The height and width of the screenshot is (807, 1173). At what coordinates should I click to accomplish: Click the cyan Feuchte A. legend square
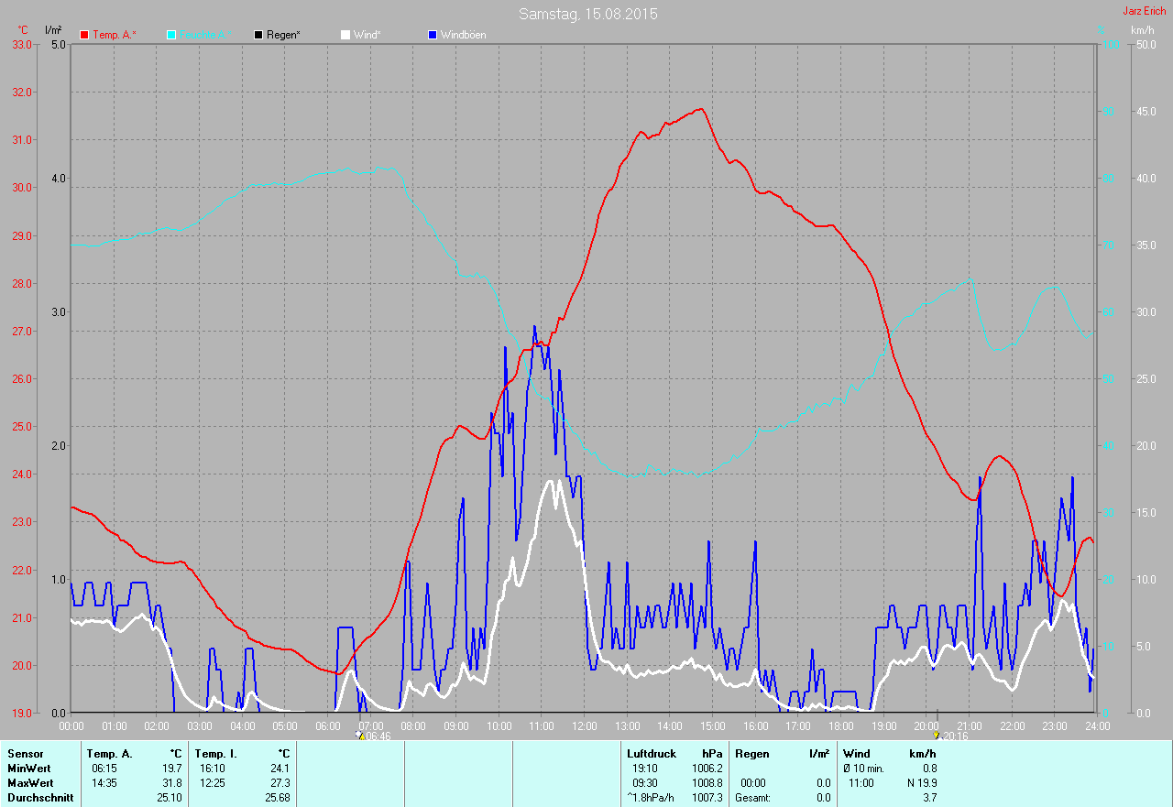point(171,35)
